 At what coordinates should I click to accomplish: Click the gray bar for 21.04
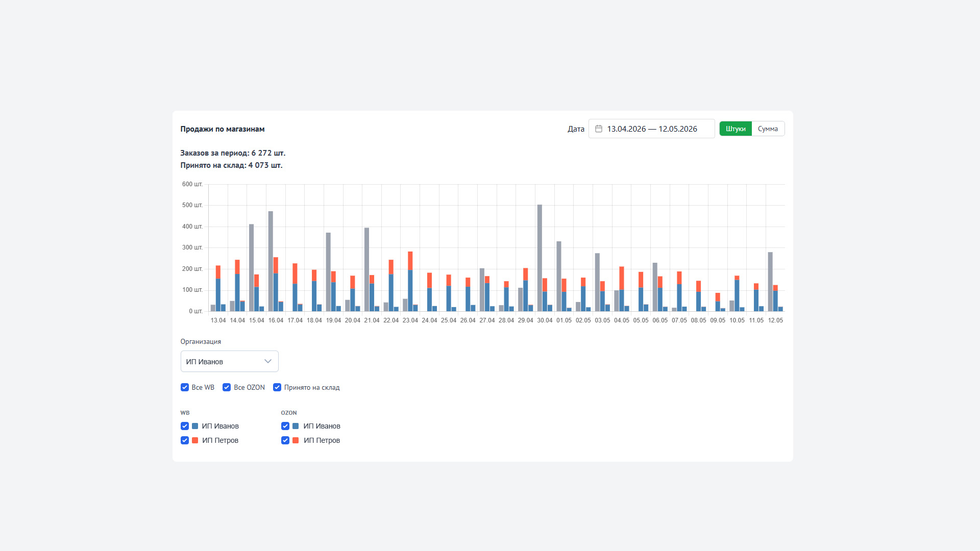pos(366,269)
